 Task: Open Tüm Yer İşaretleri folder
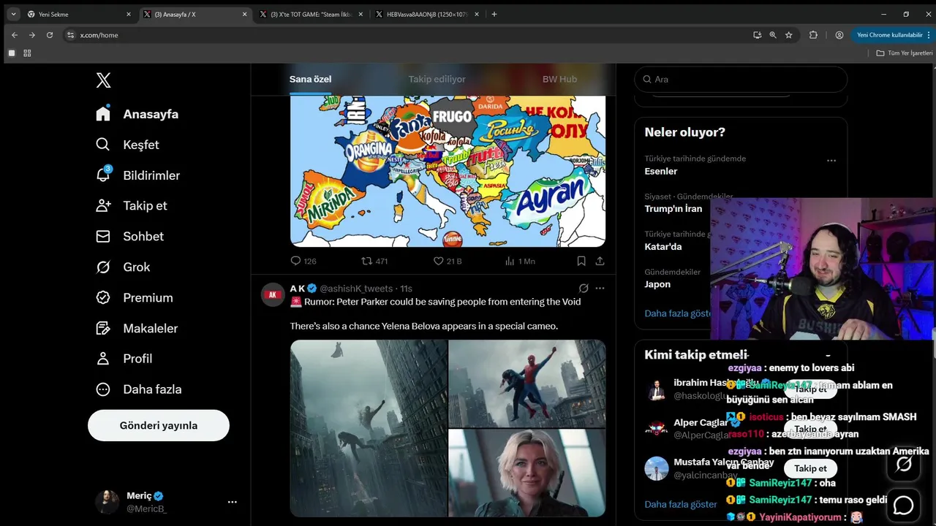click(905, 53)
